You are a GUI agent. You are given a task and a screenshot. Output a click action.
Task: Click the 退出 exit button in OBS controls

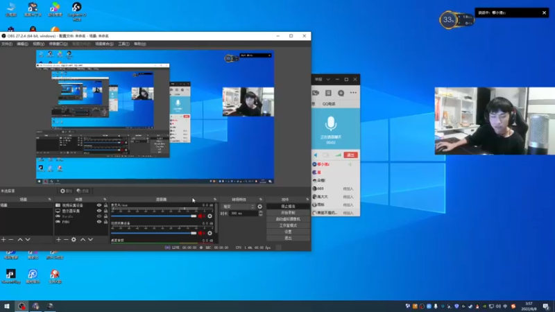(x=288, y=238)
